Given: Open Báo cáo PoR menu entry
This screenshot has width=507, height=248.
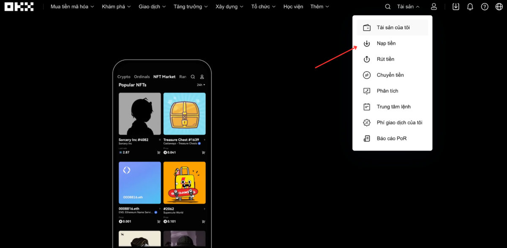Looking at the screenshot, I should pyautogui.click(x=392, y=139).
